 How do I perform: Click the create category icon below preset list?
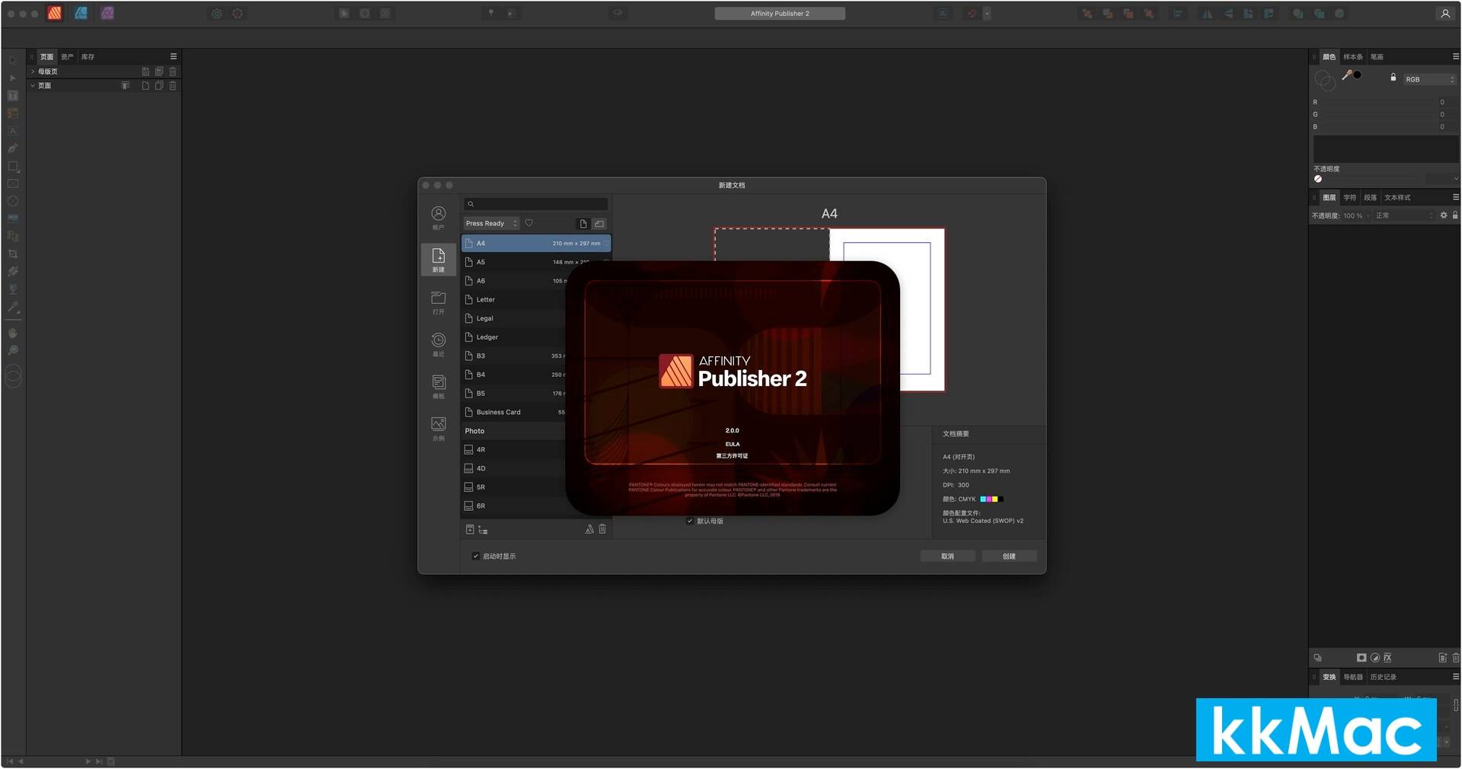[483, 530]
